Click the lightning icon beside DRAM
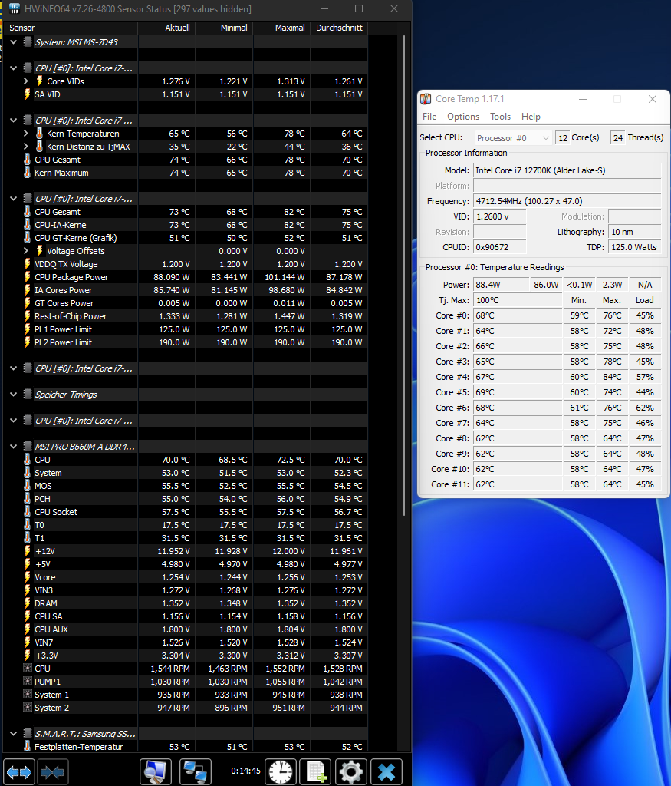This screenshot has width=671, height=786. click(x=28, y=603)
